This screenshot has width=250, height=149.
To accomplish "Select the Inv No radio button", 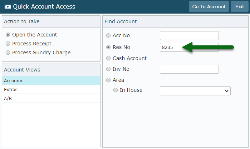I will point(108,69).
